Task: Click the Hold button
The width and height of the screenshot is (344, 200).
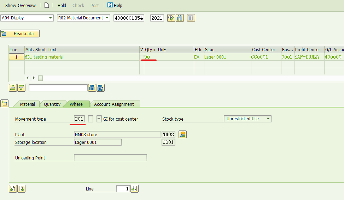Action: pyautogui.click(x=62, y=6)
